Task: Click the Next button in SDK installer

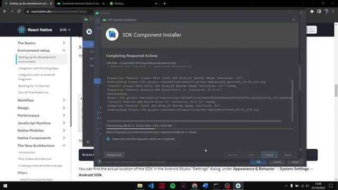Action: click(251, 155)
